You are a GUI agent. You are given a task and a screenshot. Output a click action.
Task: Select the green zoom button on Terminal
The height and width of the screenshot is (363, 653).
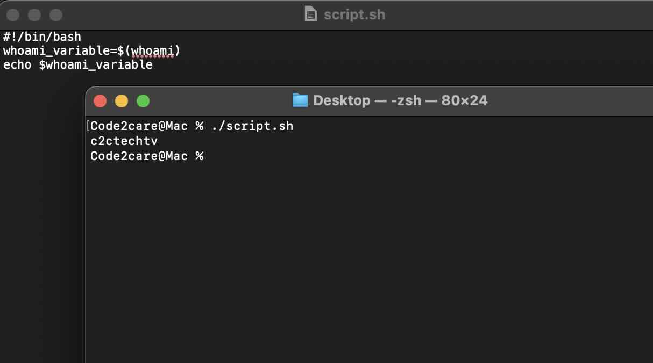(x=143, y=100)
